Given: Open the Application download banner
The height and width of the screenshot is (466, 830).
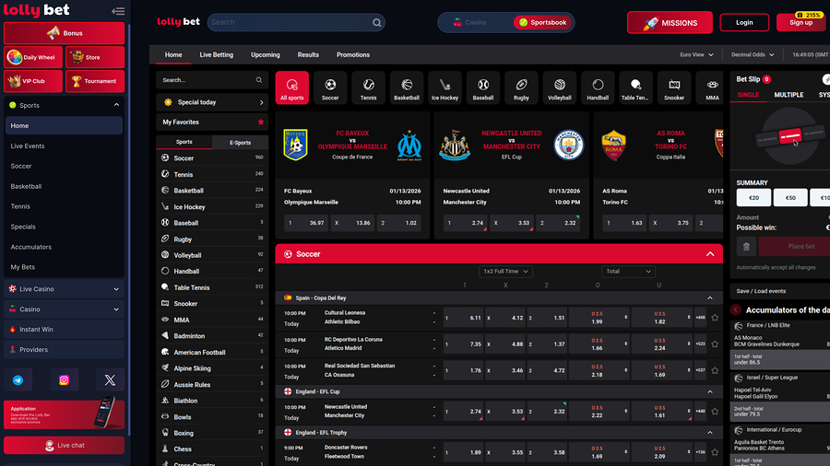Looking at the screenshot, I should pos(64,414).
